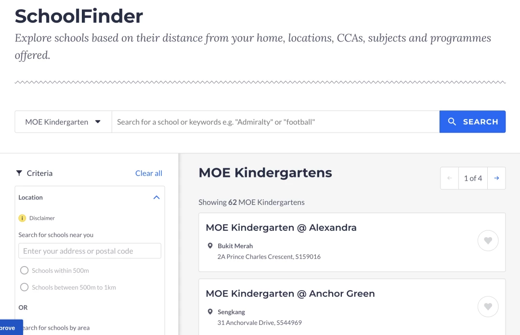Select Schools between 500m to 1km
Screen dimensions: 520x335
[x=24, y=287]
